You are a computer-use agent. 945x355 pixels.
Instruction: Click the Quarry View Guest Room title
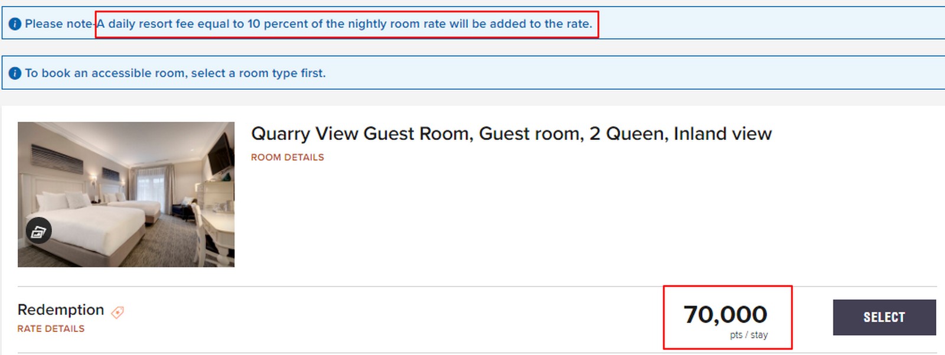511,134
